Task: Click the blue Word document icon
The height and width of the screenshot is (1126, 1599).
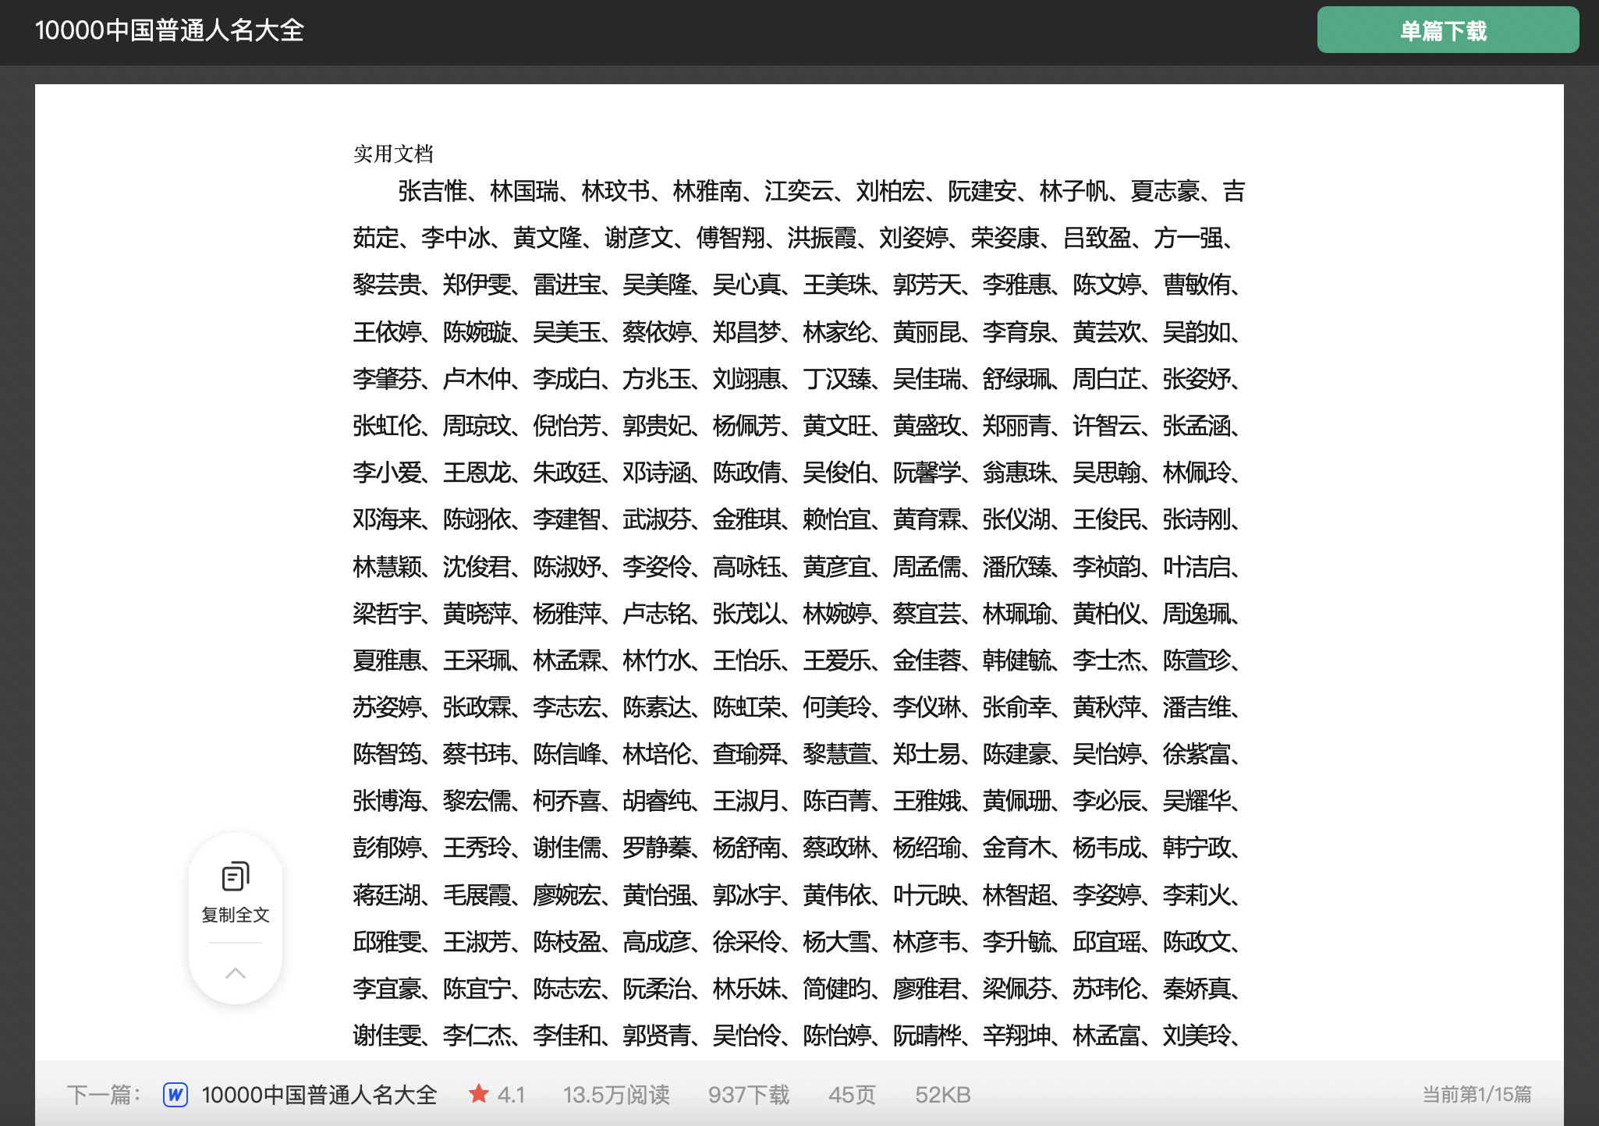Action: click(175, 1095)
